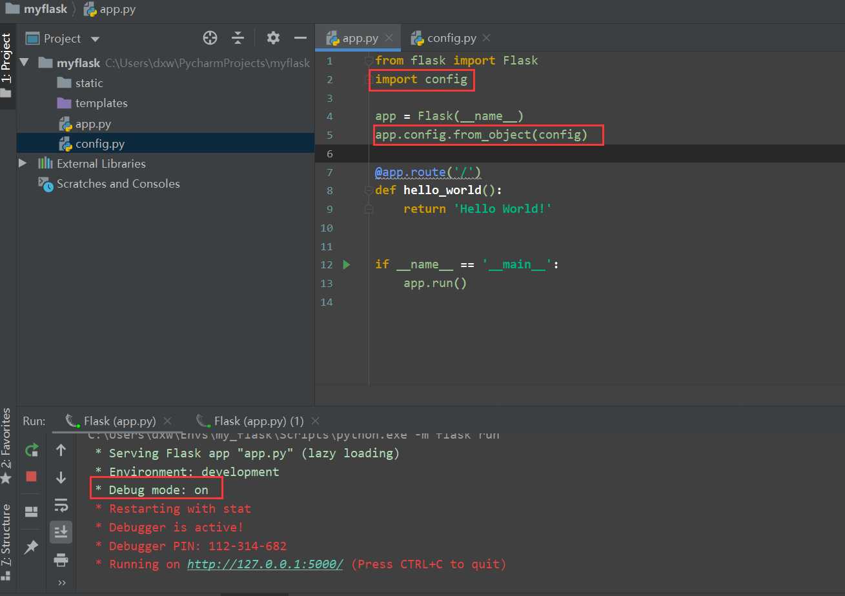Screen dimensions: 845x596
Task: Click the up arrow in the Run console
Action: click(x=61, y=450)
